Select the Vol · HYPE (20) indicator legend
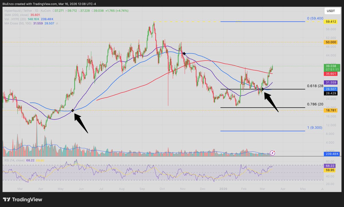This screenshot has width=344, height=207. (15, 19)
